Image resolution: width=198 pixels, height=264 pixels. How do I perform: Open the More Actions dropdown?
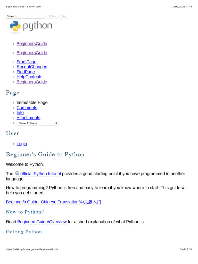[x=38, y=123]
